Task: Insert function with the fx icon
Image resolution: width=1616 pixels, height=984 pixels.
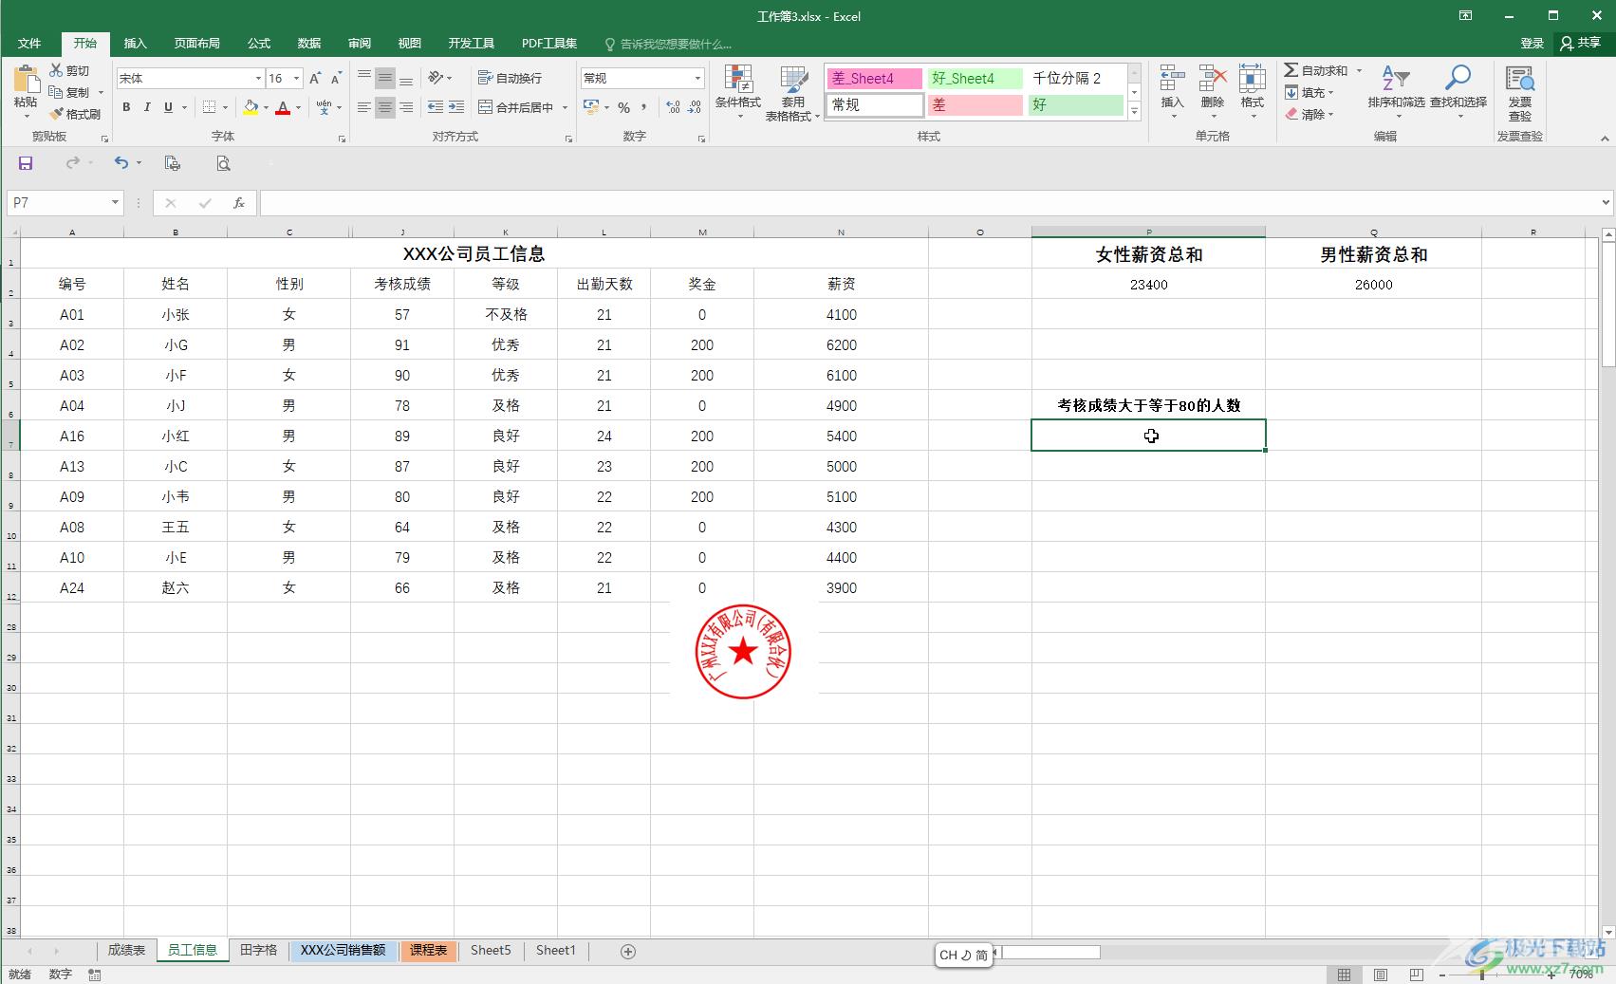Action: (239, 202)
